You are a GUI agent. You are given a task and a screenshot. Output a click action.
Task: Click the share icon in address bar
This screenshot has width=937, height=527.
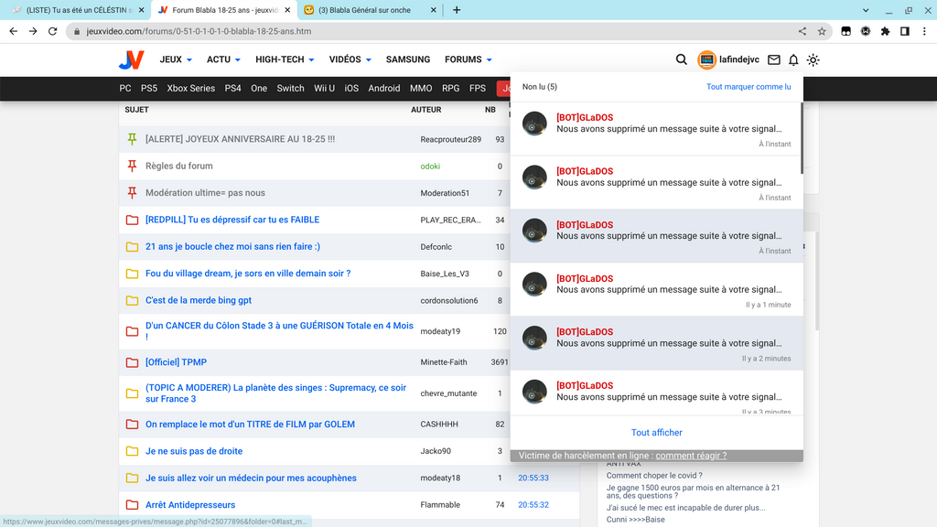coord(802,31)
